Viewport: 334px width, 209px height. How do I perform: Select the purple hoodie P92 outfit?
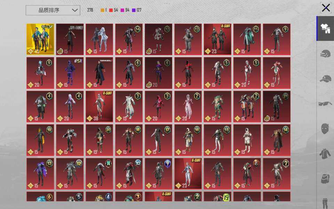(70, 73)
